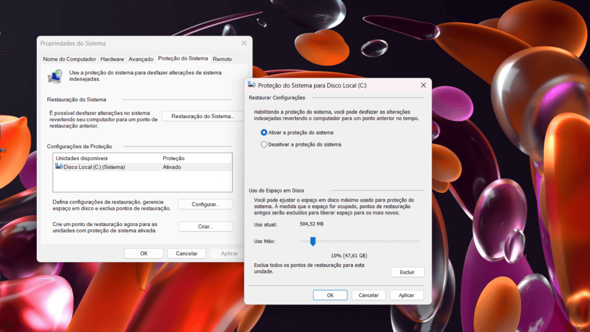Go to the Avançado tab

[141, 59]
